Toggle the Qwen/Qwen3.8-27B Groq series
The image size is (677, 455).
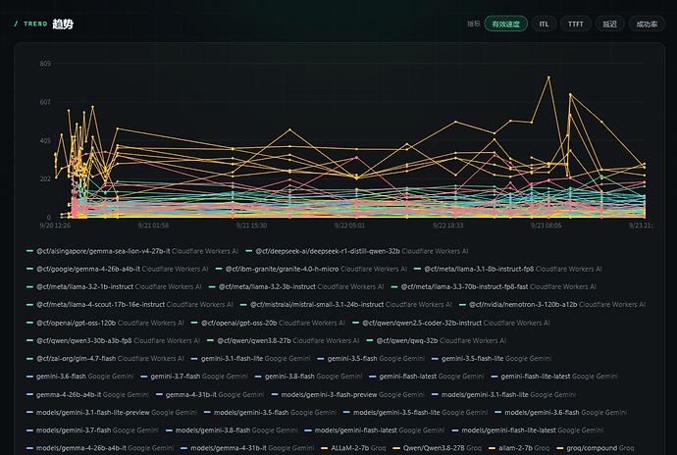tap(438, 448)
